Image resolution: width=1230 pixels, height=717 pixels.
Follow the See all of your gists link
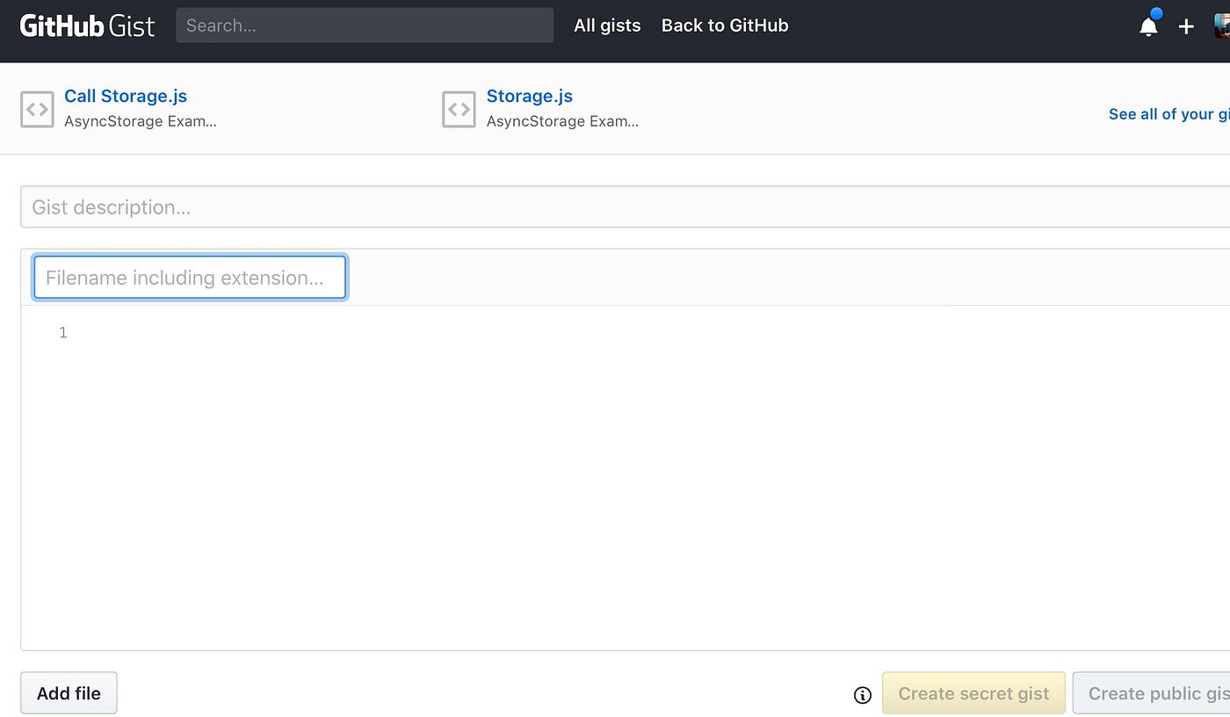click(1169, 114)
